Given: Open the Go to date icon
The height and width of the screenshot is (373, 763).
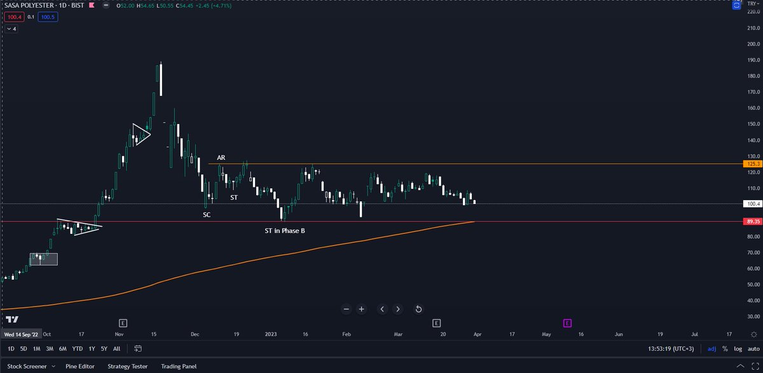Looking at the screenshot, I should (x=137, y=349).
